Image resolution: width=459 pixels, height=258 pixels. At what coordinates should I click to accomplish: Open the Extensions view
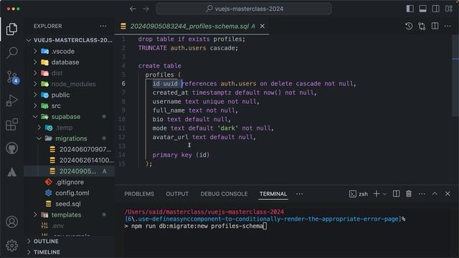click(11, 124)
